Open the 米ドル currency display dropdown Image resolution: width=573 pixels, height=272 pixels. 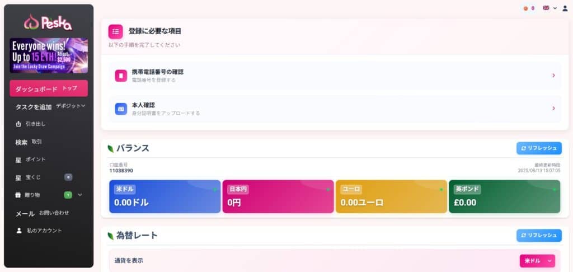pos(538,261)
